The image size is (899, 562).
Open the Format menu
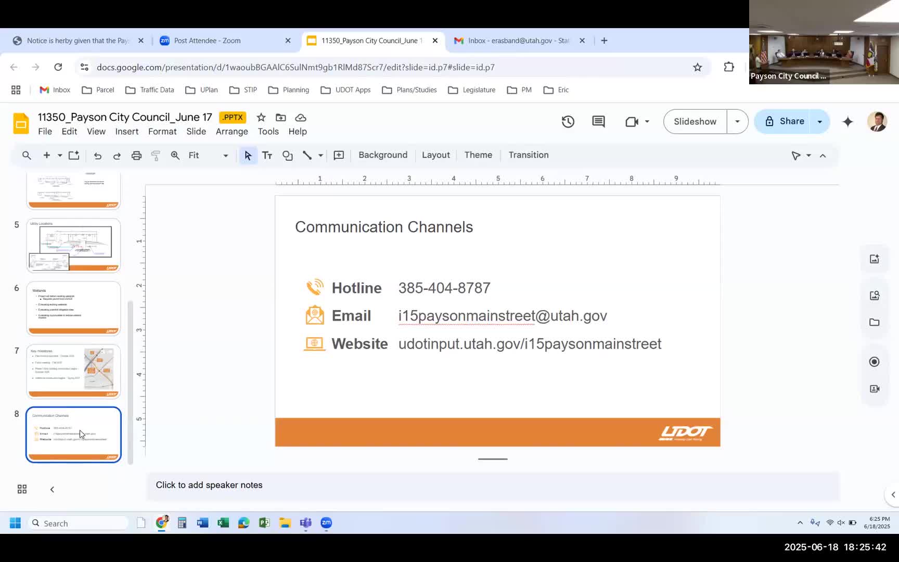click(162, 132)
